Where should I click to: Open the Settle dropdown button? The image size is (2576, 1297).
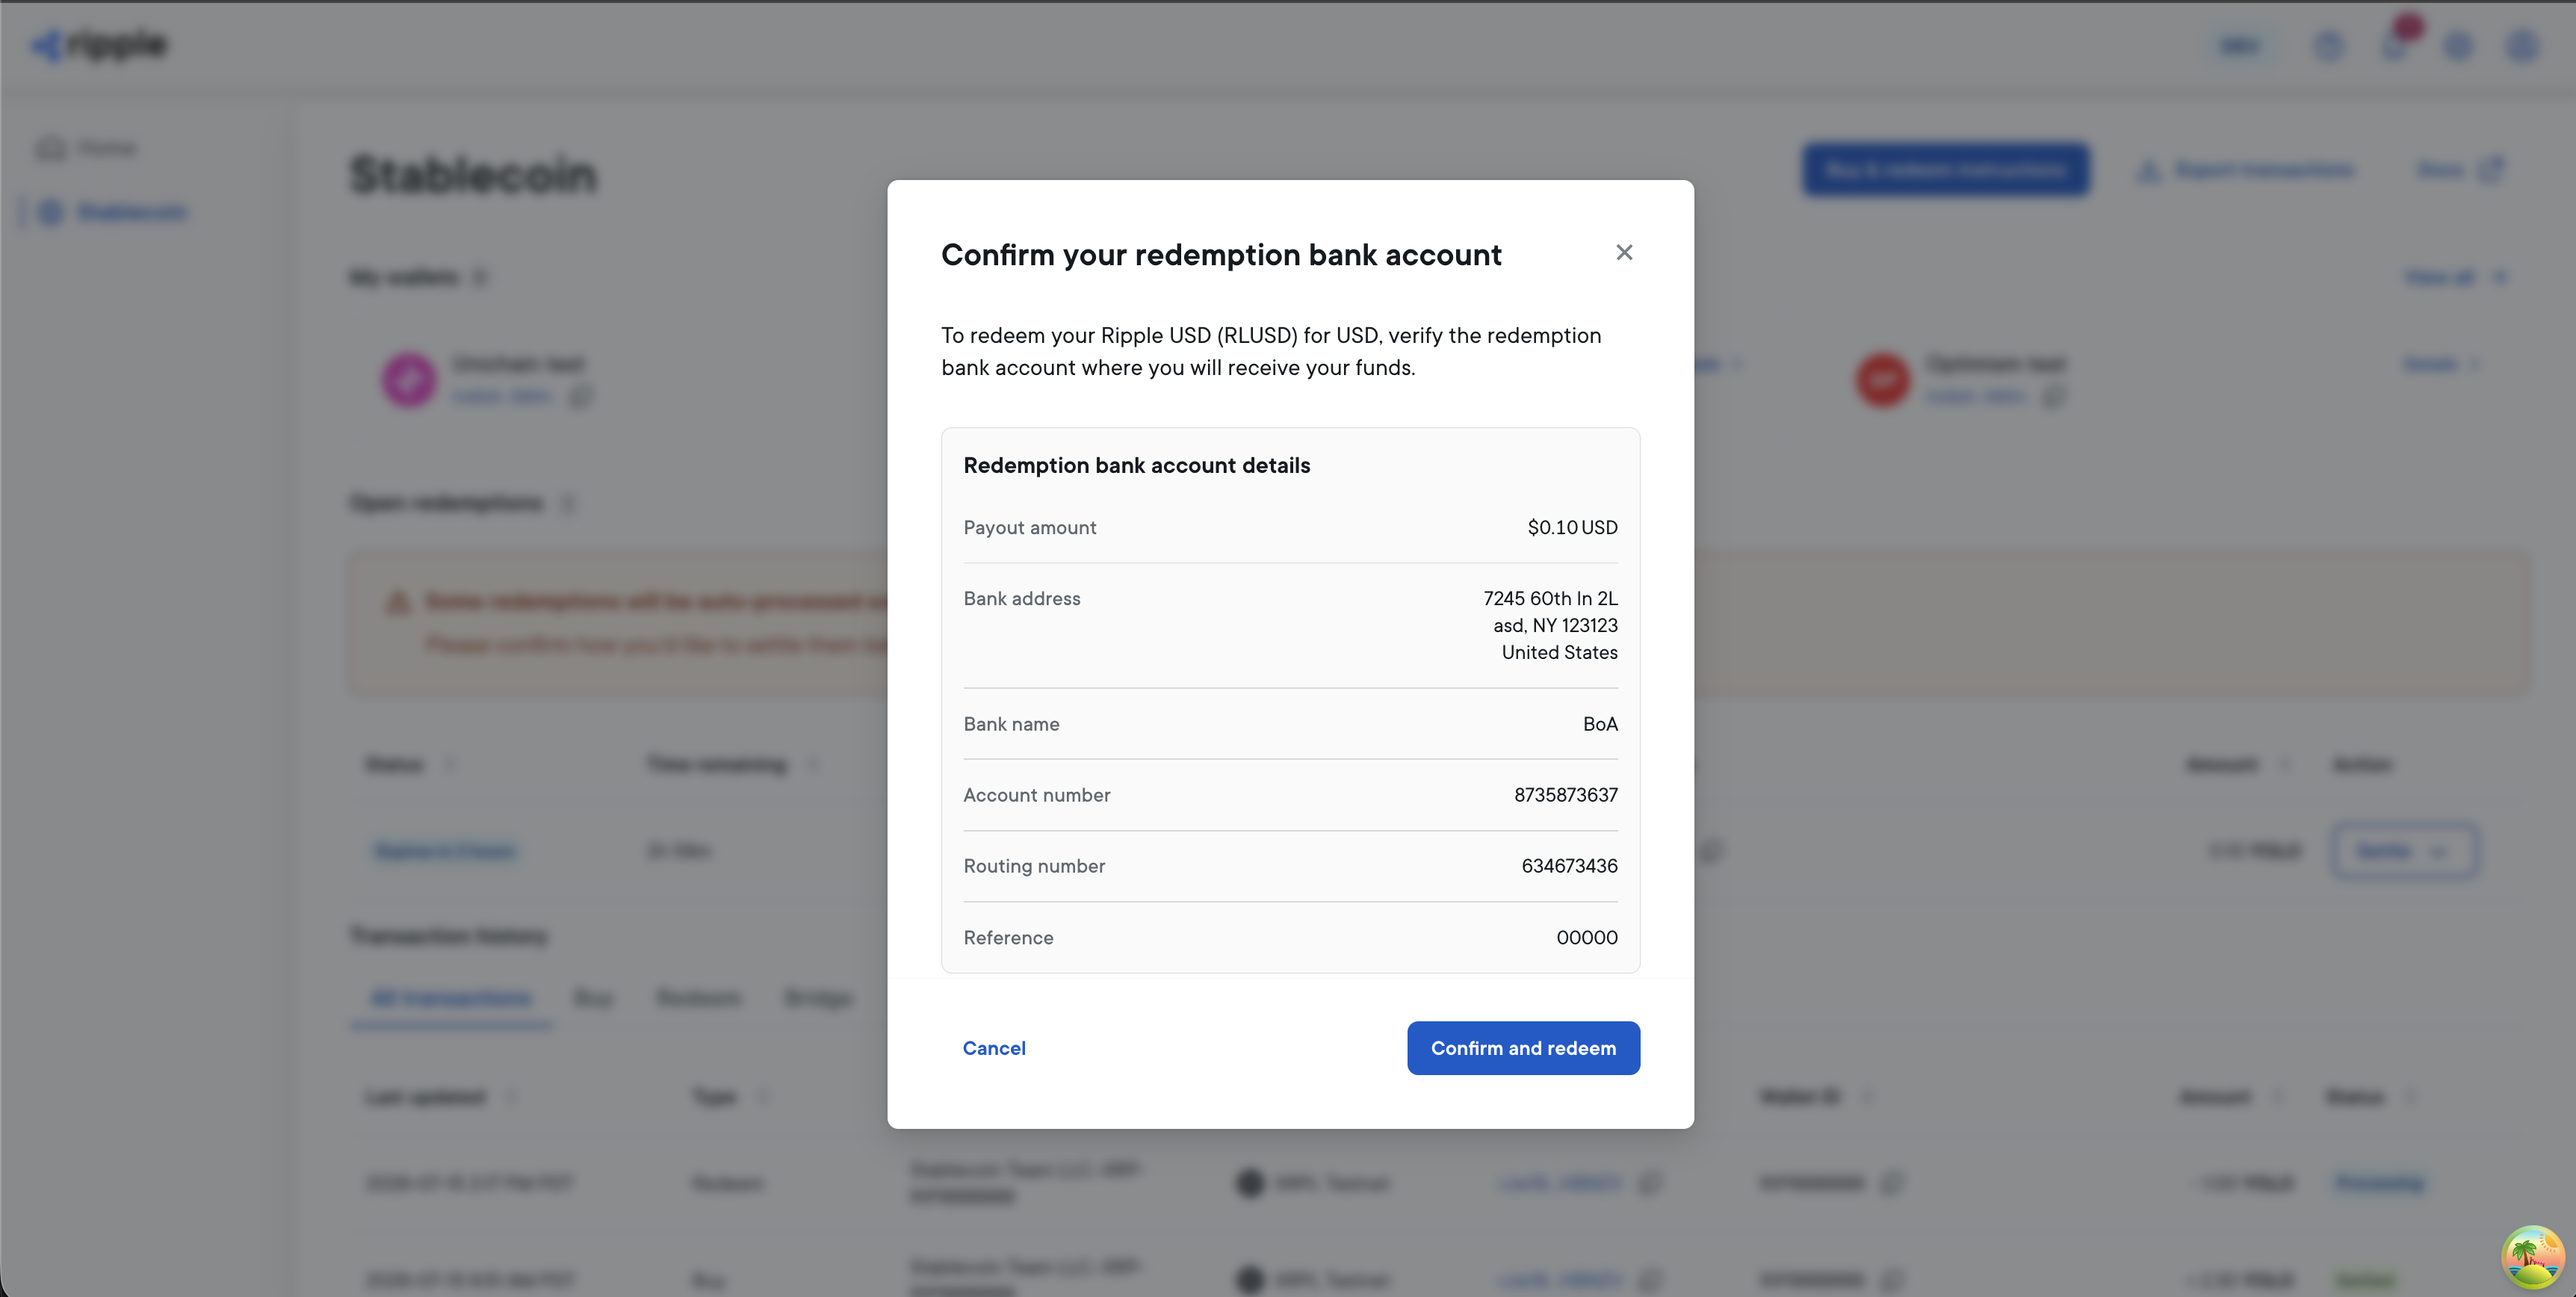tap(2404, 851)
